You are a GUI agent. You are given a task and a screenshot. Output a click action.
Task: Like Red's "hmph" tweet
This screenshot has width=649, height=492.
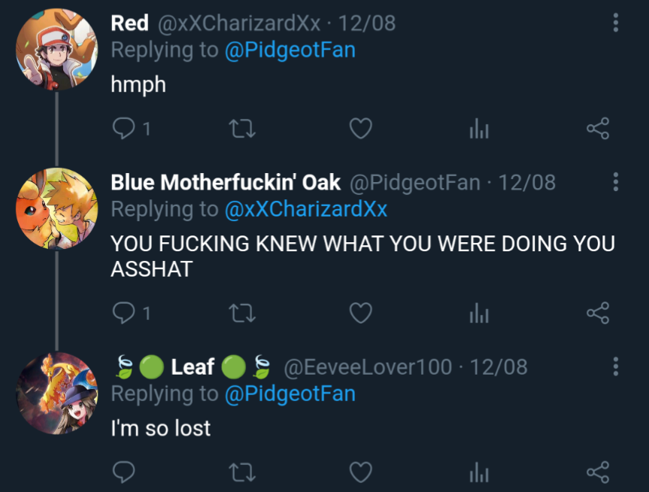361,129
